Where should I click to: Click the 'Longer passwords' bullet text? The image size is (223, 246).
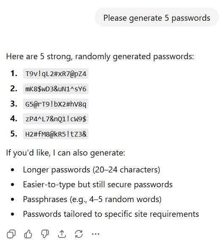click(x=92, y=170)
